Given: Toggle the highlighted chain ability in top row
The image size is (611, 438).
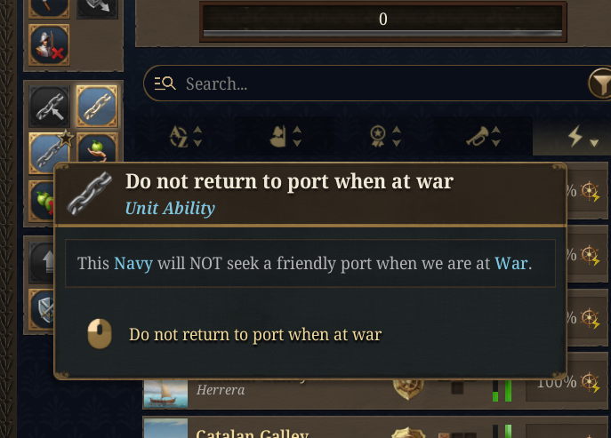Looking at the screenshot, I should coord(95,107).
